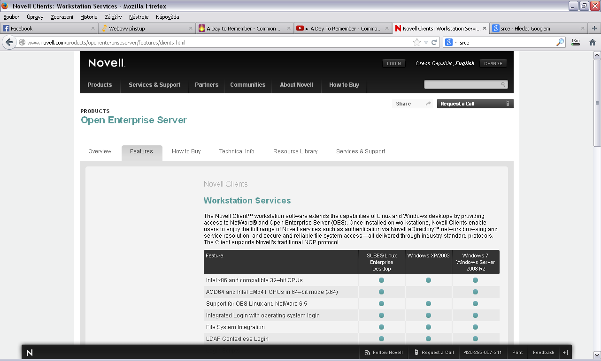Open the Nápověda menu
The width and height of the screenshot is (601, 361).
[x=168, y=17]
